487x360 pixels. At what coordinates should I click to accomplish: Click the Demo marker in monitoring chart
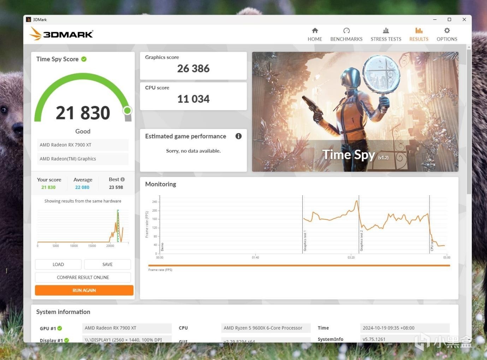click(x=162, y=247)
